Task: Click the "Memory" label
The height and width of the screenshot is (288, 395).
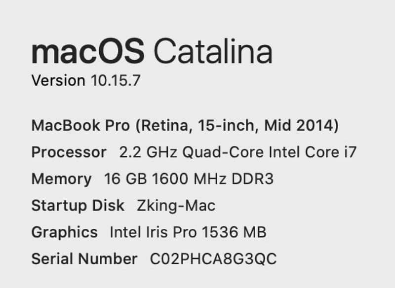Action: click(61, 179)
